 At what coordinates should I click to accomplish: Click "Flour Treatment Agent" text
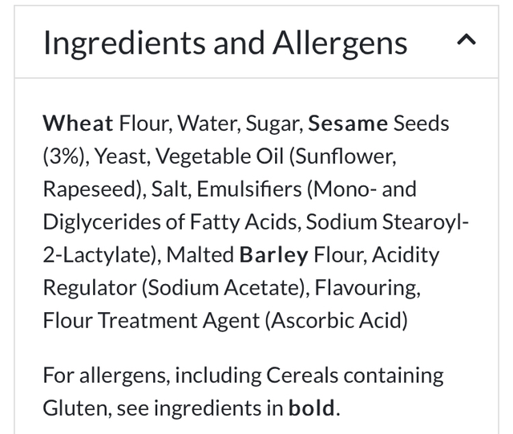pos(150,321)
